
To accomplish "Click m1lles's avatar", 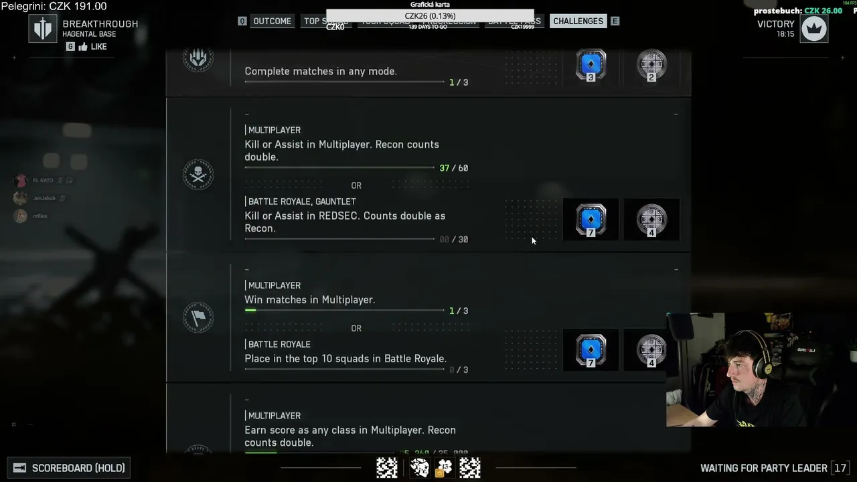I will pyautogui.click(x=21, y=216).
